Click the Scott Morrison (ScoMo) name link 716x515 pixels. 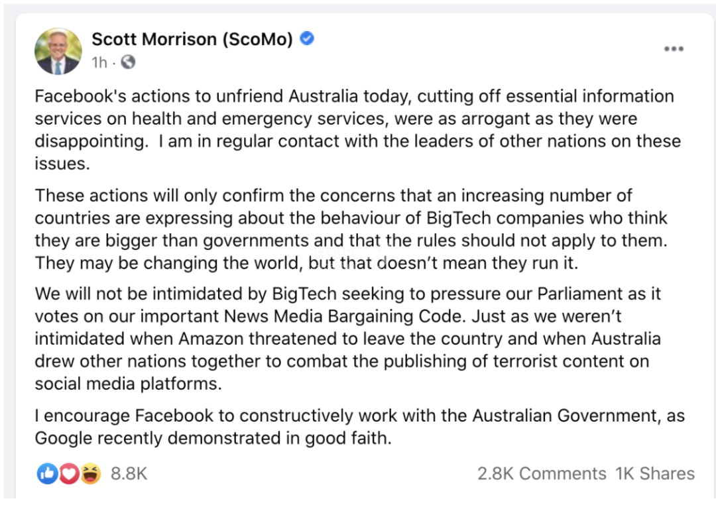pos(192,39)
